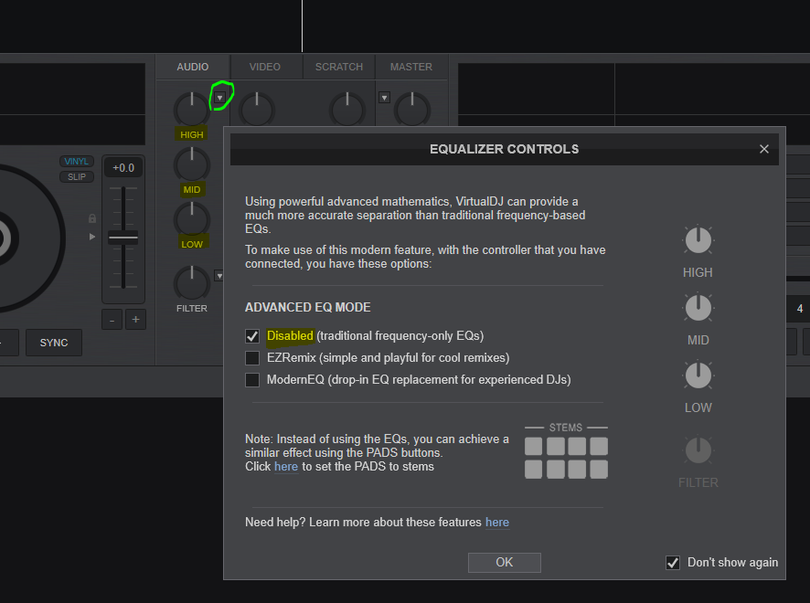Click the HIGH knob illustration in the dialog
The height and width of the screenshot is (603, 810).
[698, 240]
